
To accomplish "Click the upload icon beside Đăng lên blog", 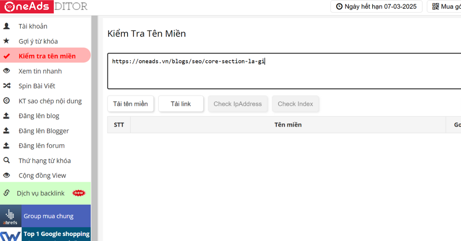I will coord(6,116).
